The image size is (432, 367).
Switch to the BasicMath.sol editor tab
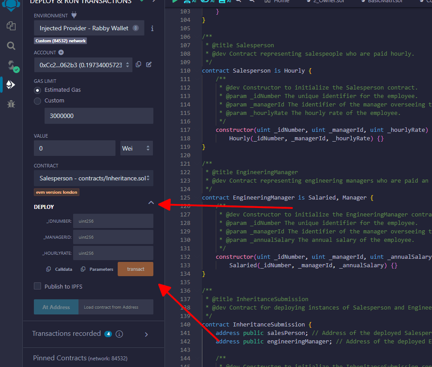pos(382,2)
